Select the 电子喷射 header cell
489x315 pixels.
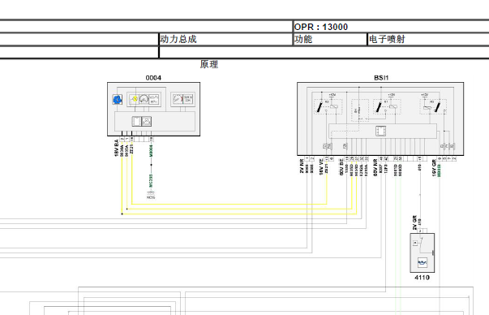(x=428, y=39)
